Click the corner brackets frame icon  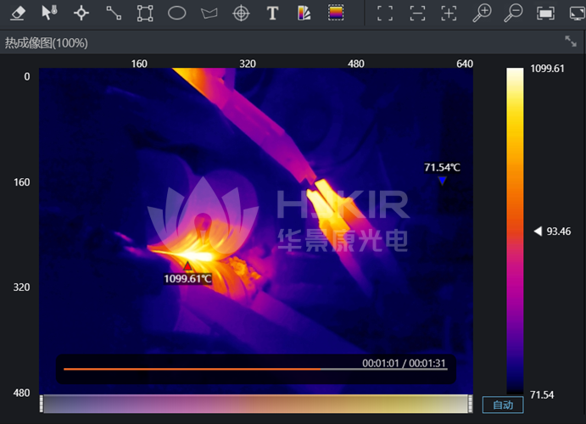pyautogui.click(x=385, y=14)
